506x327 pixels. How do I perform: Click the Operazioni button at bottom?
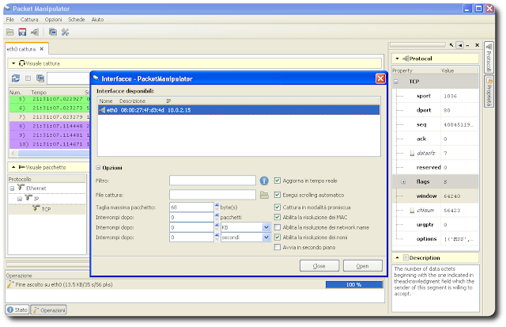[x=49, y=310]
